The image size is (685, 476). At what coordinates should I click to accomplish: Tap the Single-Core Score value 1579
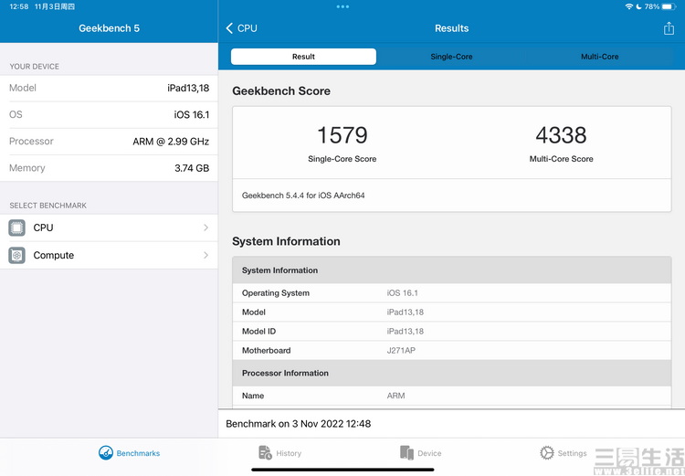342,135
